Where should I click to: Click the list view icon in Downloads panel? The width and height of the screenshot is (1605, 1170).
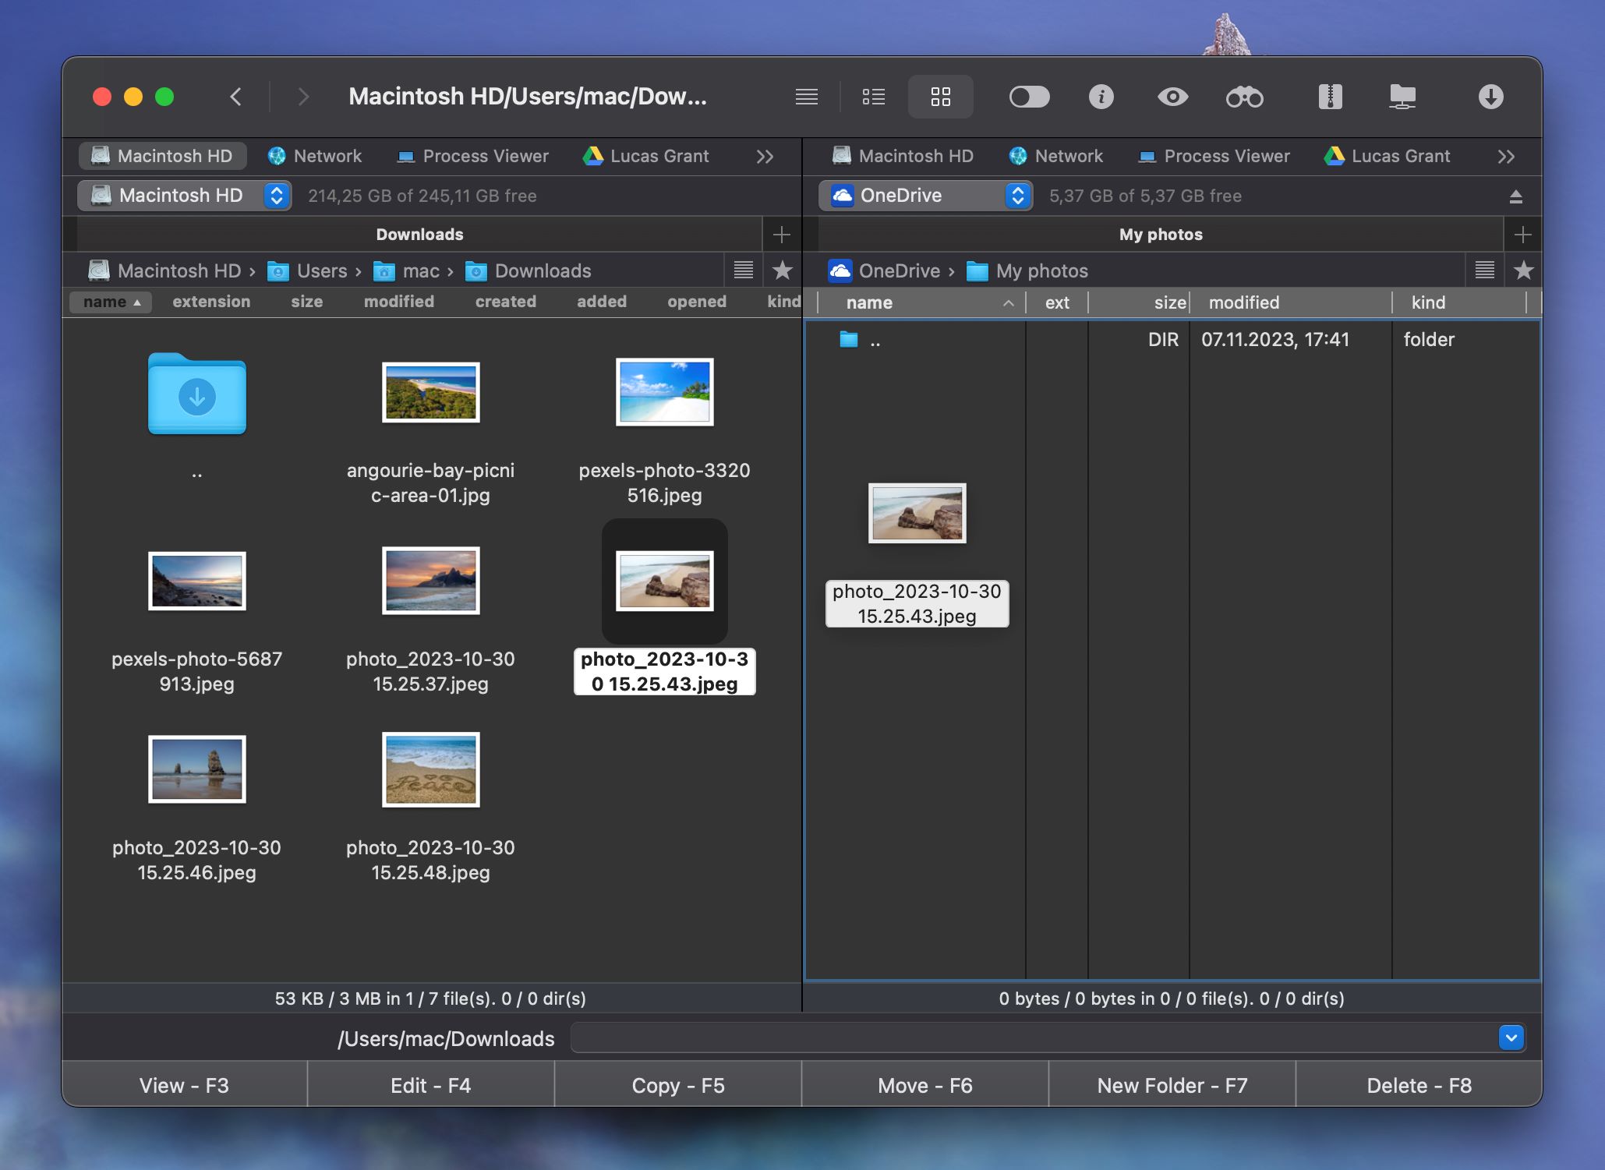(x=743, y=269)
